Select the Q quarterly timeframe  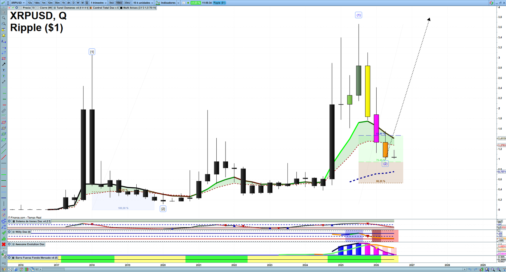pos(87,3)
